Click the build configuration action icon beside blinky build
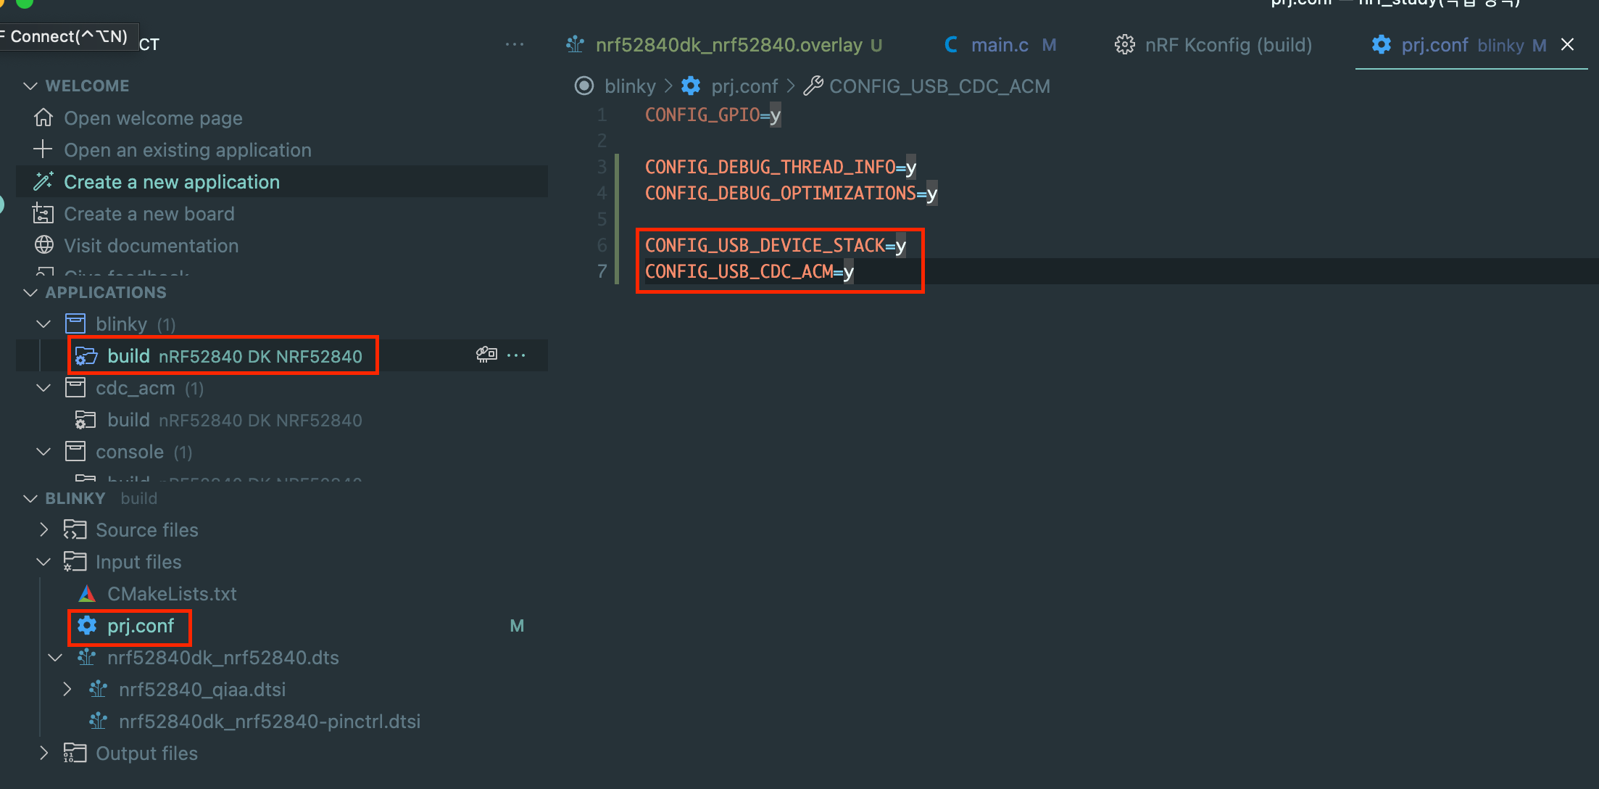The height and width of the screenshot is (789, 1599). (x=486, y=355)
